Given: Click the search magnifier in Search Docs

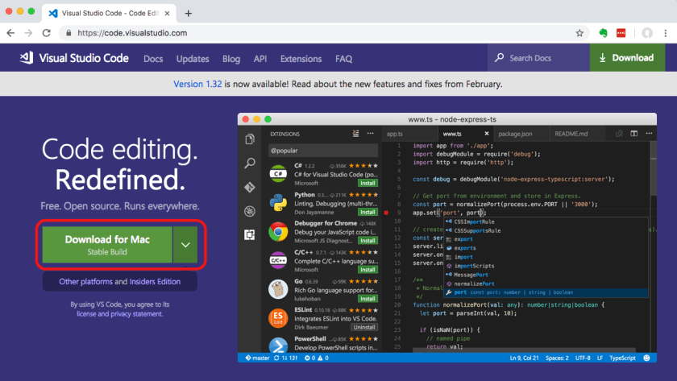Looking at the screenshot, I should [x=500, y=58].
